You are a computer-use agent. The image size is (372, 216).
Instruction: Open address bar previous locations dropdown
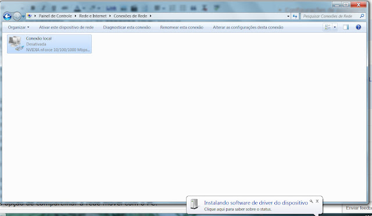click(x=288, y=16)
